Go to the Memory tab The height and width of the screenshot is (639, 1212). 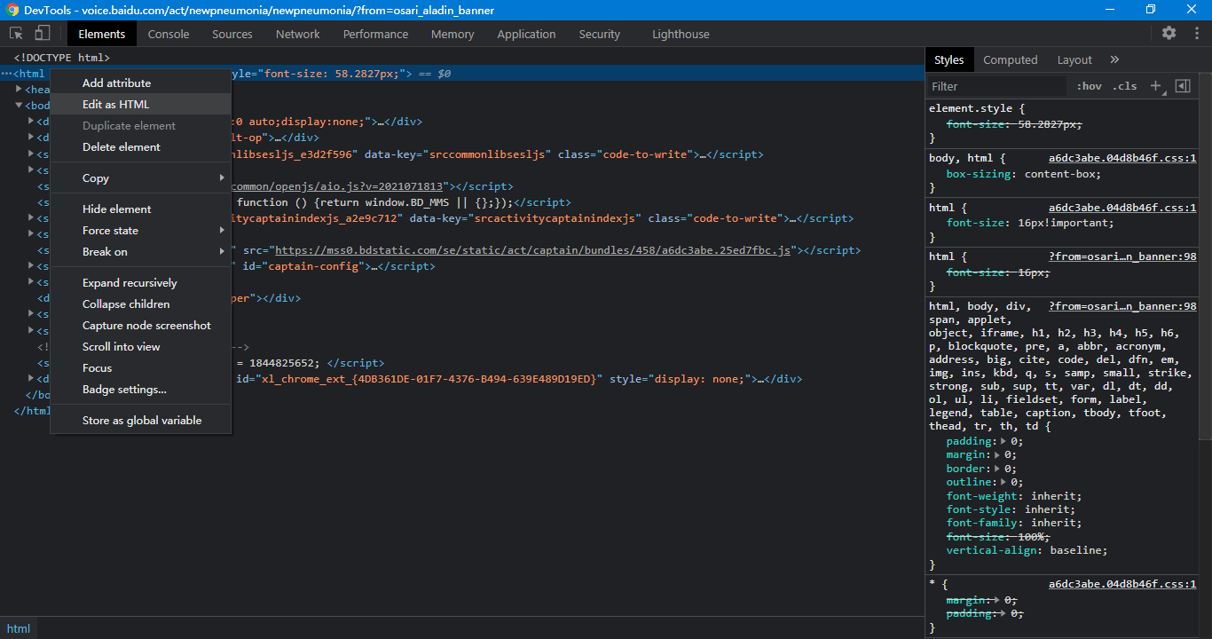click(453, 34)
